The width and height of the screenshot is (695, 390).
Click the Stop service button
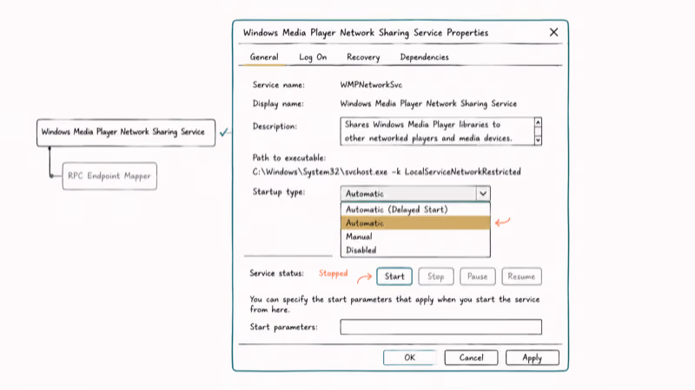pyautogui.click(x=436, y=276)
